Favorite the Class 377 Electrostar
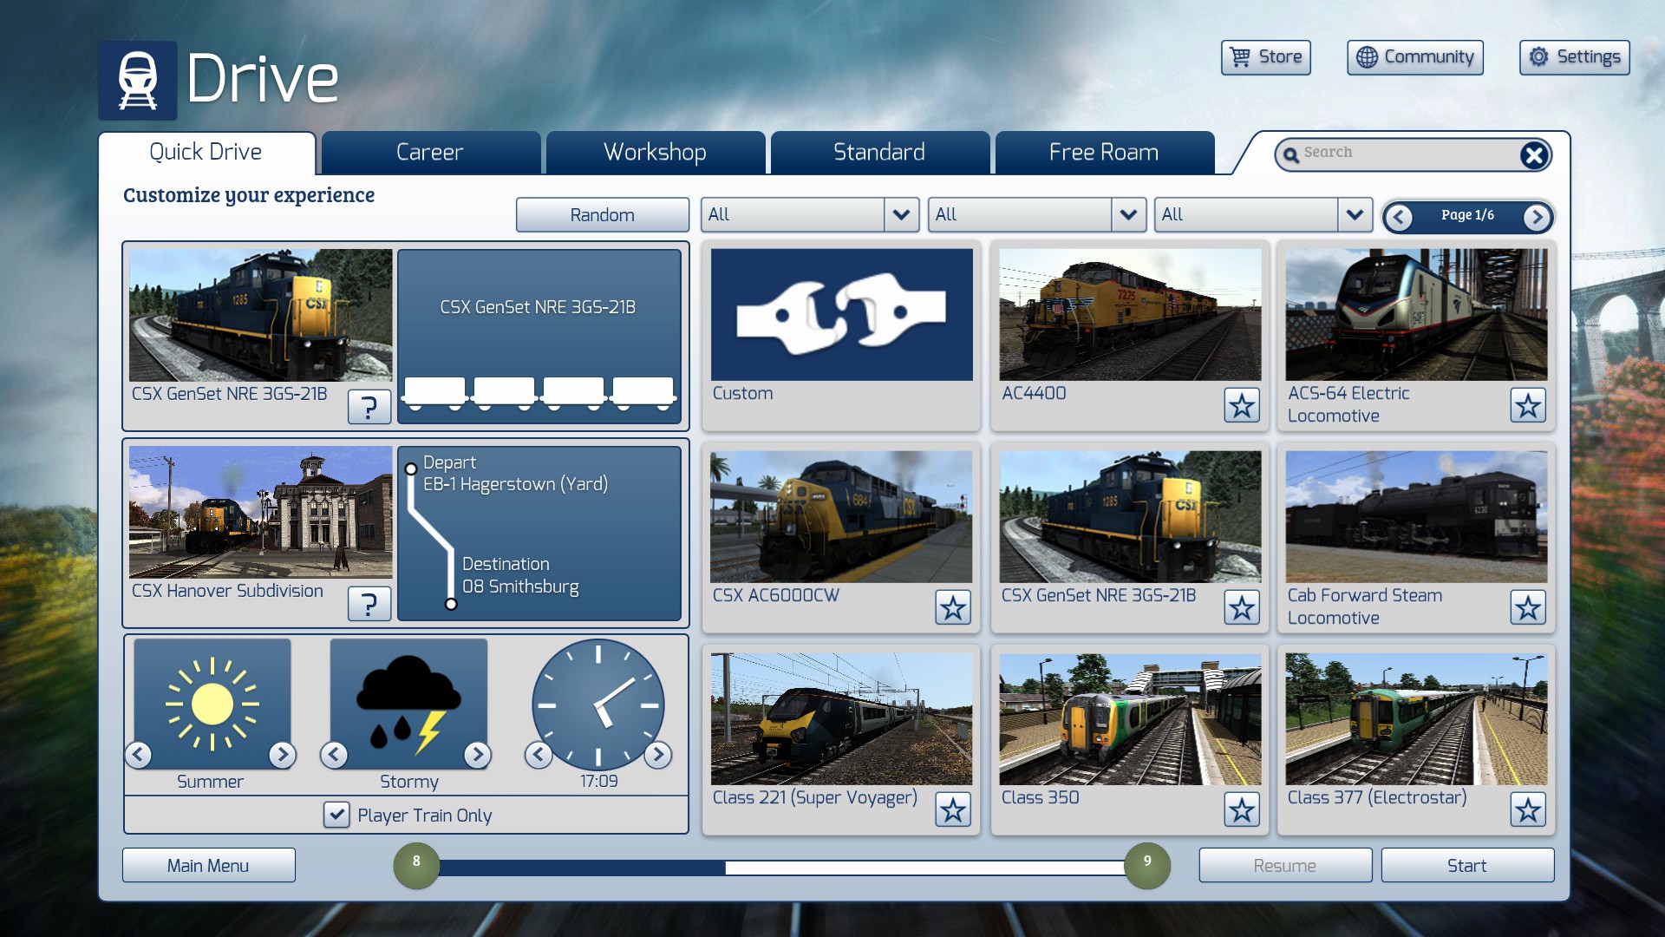 1528,809
